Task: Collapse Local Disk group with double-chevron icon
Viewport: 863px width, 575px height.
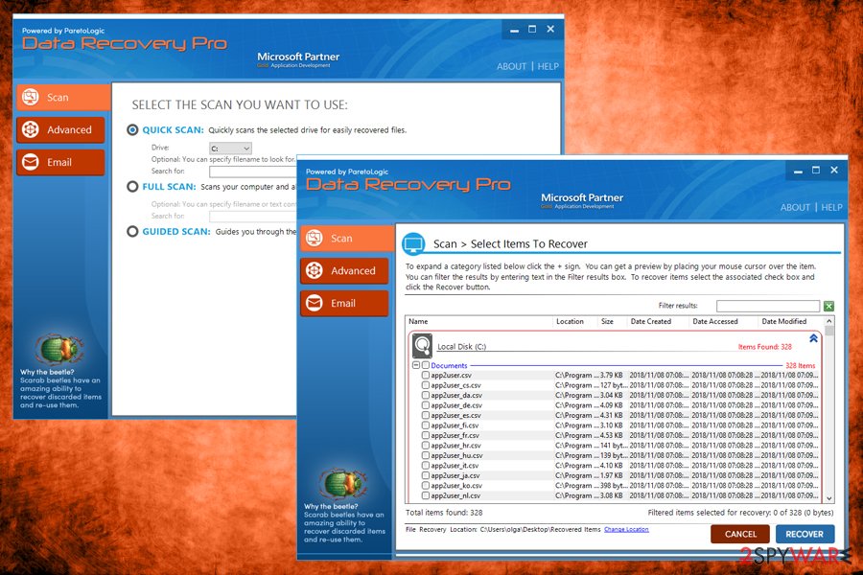Action: tap(813, 338)
